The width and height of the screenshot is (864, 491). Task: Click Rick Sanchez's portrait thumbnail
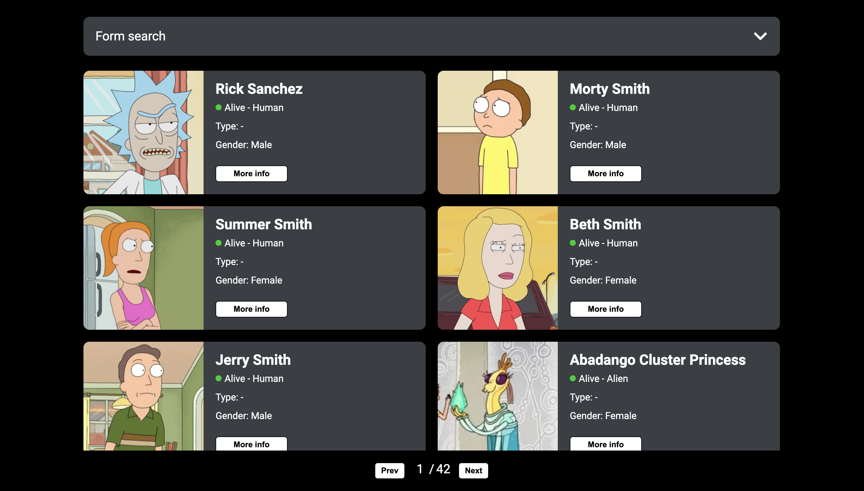[x=143, y=132]
